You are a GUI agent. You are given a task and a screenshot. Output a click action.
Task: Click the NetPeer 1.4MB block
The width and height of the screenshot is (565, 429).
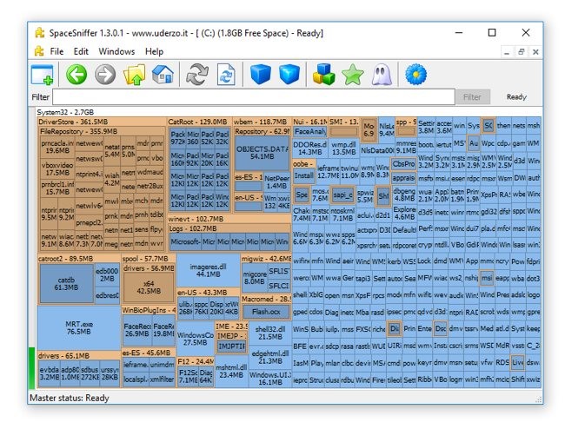click(276, 181)
